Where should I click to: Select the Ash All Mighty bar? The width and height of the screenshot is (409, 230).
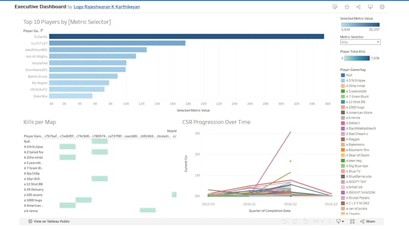click(x=93, y=56)
